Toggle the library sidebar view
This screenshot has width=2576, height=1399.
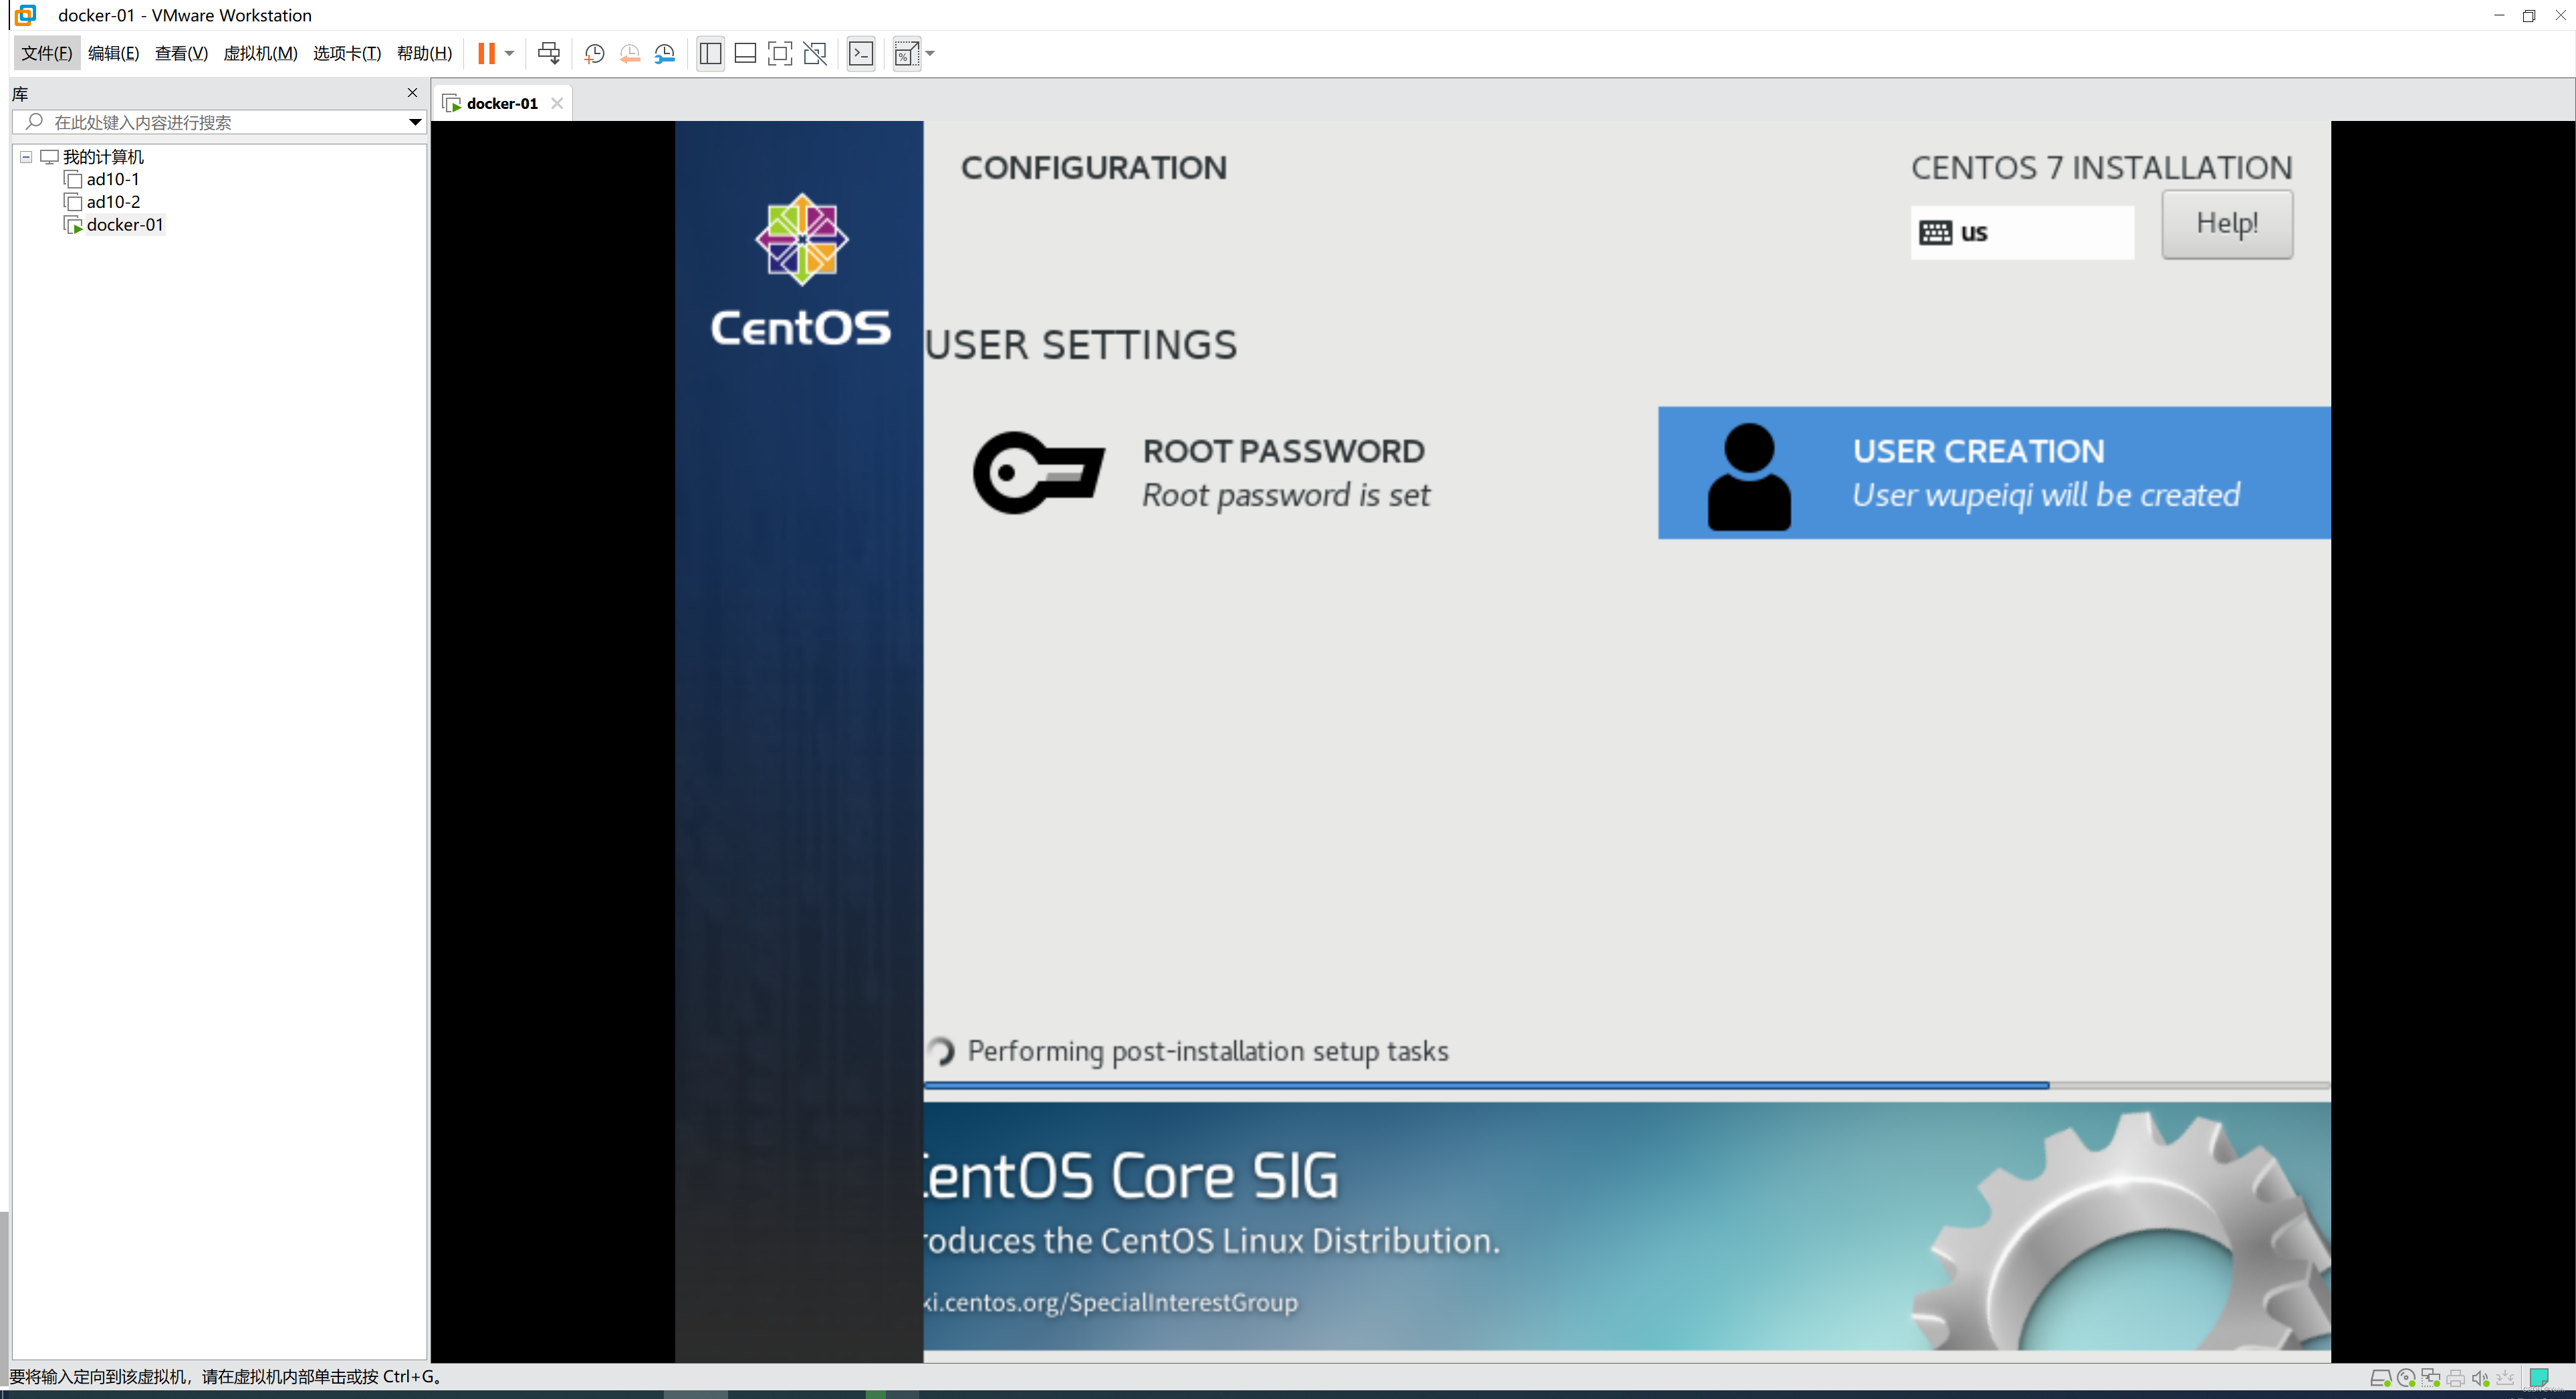coord(710,53)
